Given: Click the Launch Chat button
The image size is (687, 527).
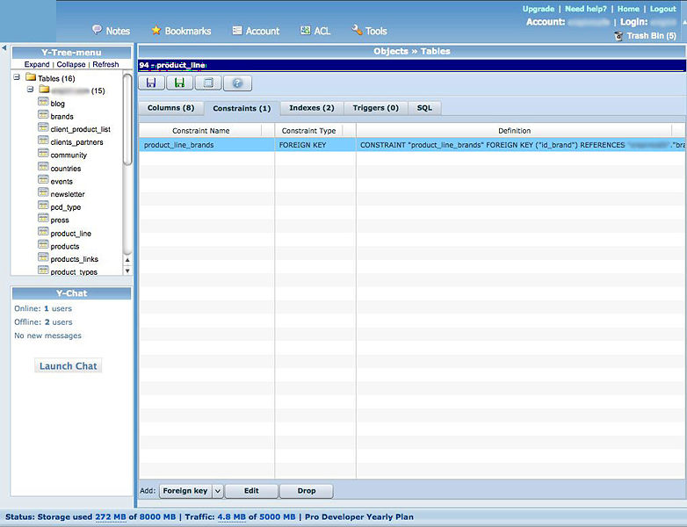Looking at the screenshot, I should [x=69, y=365].
